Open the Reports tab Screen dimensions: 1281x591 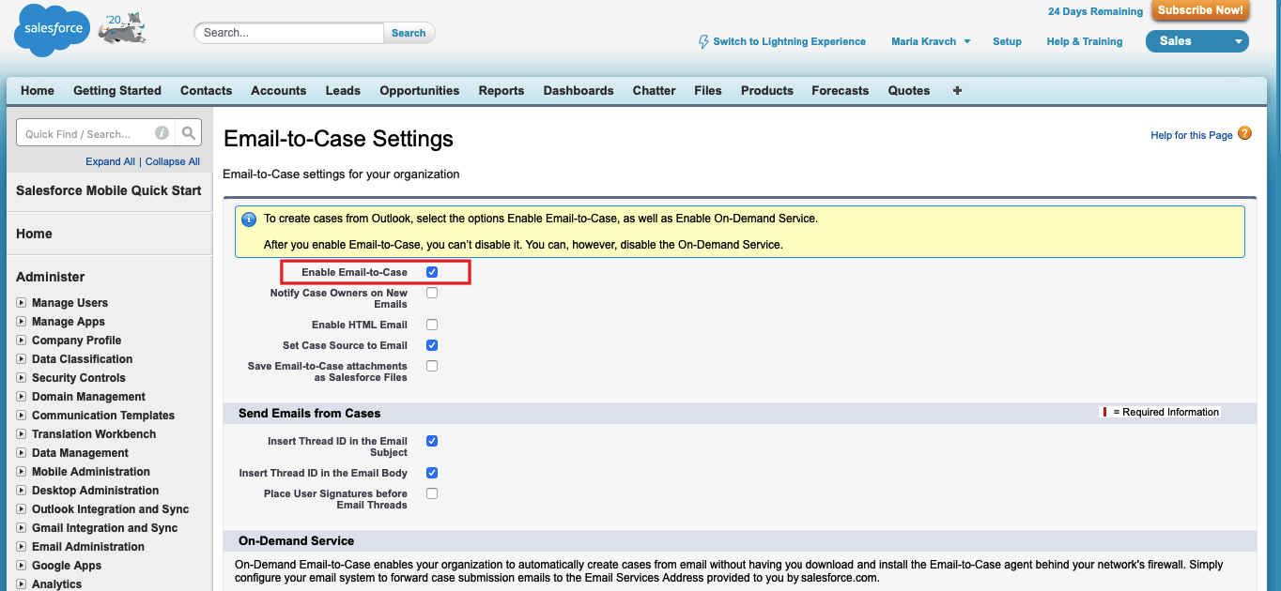pyautogui.click(x=501, y=91)
